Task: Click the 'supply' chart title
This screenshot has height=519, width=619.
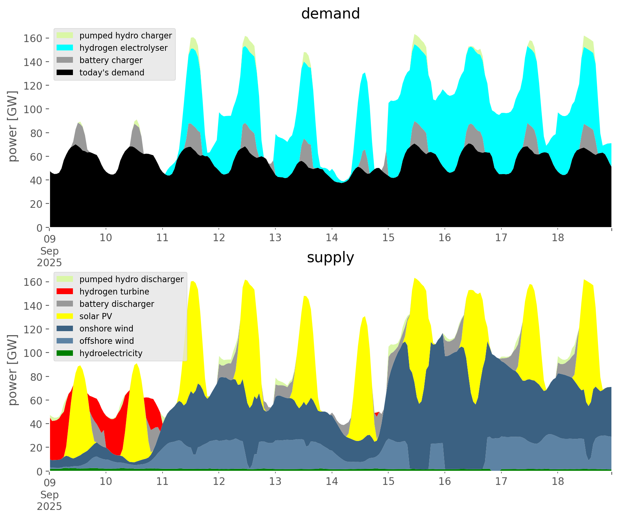Action: pos(330,258)
